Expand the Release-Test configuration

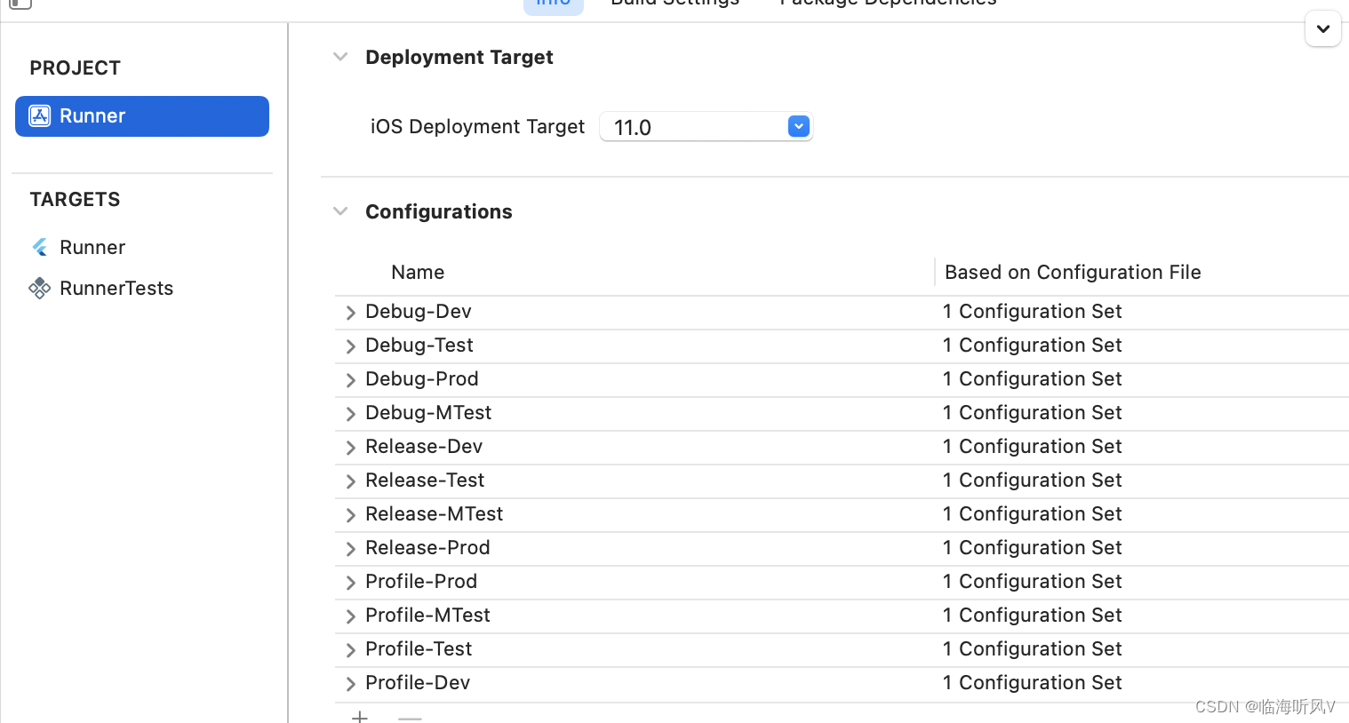click(x=350, y=481)
